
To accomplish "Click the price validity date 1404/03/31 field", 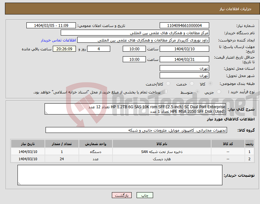I will coord(184,59).
